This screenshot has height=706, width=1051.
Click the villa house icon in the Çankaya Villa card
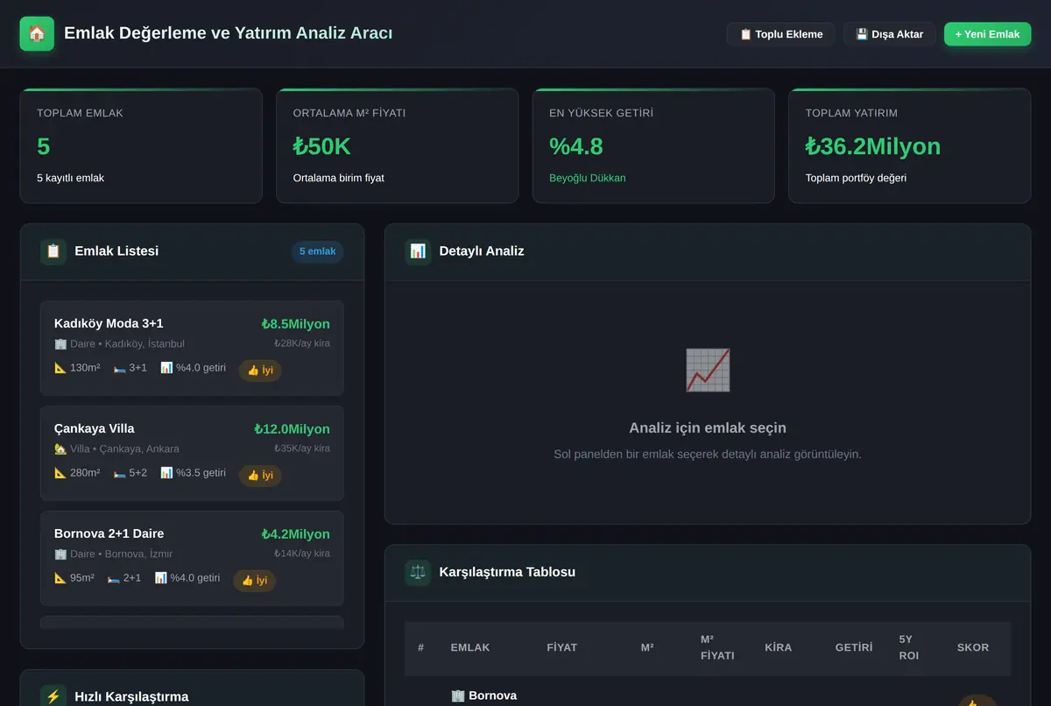(60, 449)
